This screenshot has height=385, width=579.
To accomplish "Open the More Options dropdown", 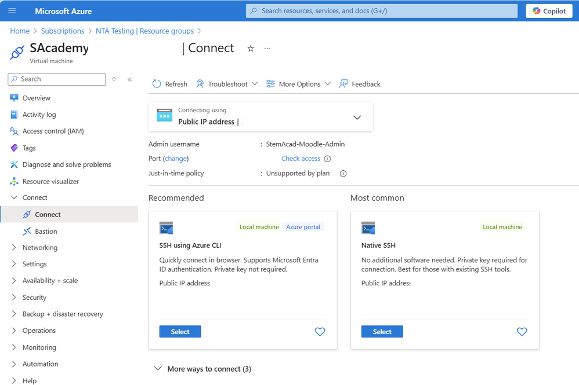I will [x=298, y=84].
